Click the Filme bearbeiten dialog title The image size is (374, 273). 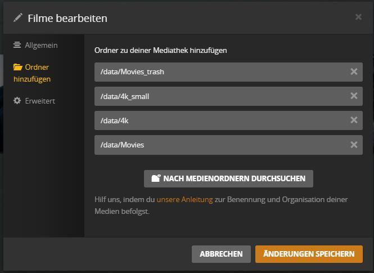click(x=67, y=19)
